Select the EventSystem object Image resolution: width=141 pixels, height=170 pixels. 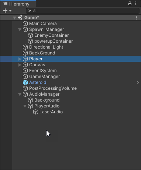(43, 71)
